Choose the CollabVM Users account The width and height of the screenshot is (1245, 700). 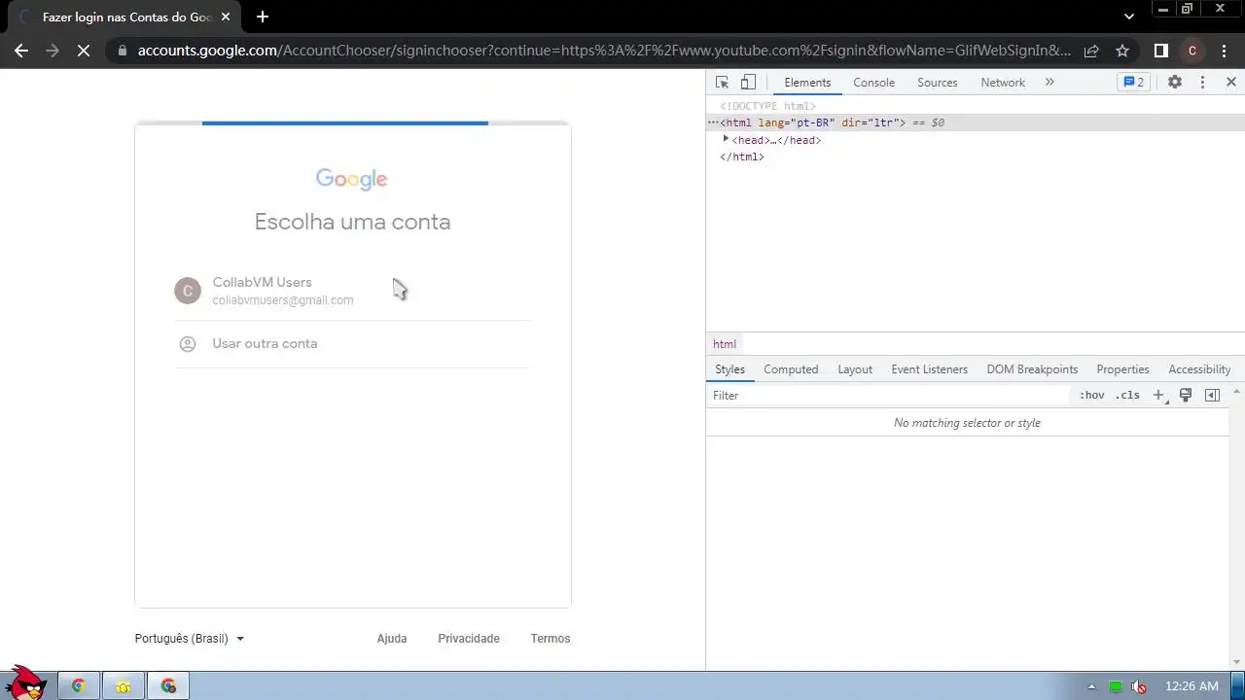(x=353, y=291)
